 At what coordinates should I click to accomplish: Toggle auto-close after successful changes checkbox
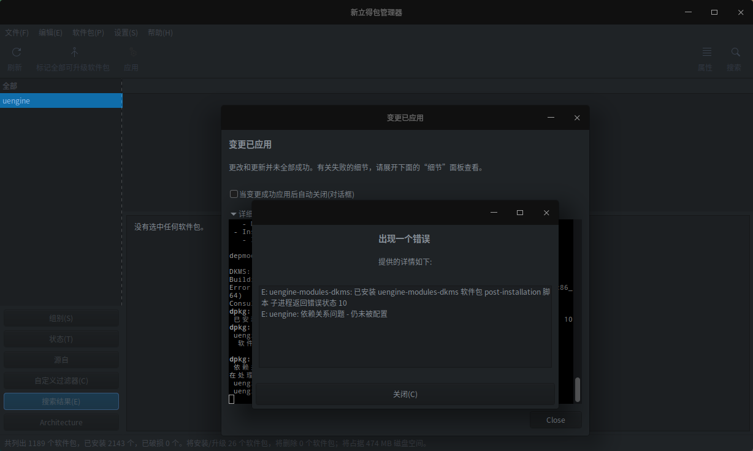(234, 194)
